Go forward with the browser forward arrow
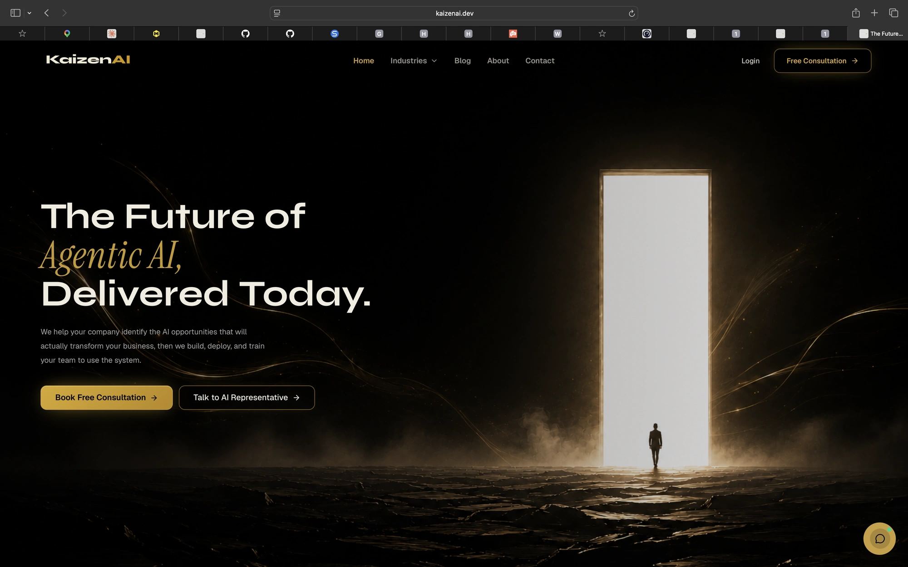Viewport: 908px width, 567px height. tap(64, 13)
